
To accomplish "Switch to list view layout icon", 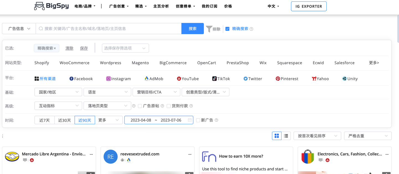I will [x=286, y=136].
